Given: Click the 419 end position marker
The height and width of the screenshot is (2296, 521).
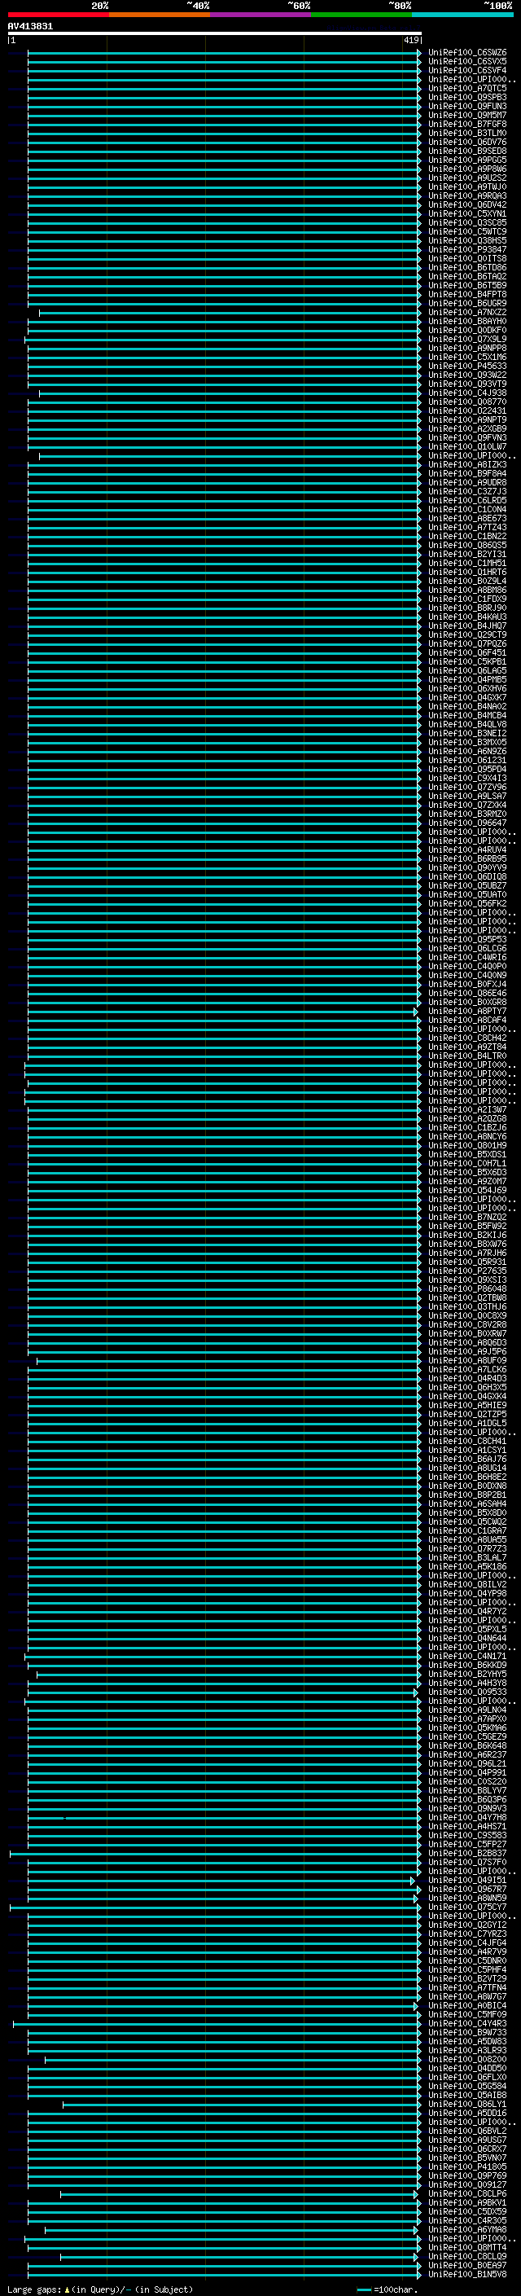Looking at the screenshot, I should 410,40.
